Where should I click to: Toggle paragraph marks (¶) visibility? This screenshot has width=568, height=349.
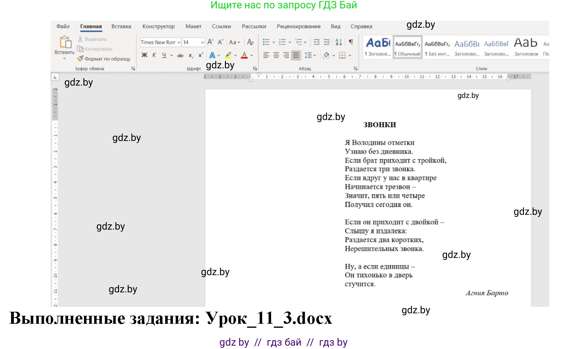[351, 42]
